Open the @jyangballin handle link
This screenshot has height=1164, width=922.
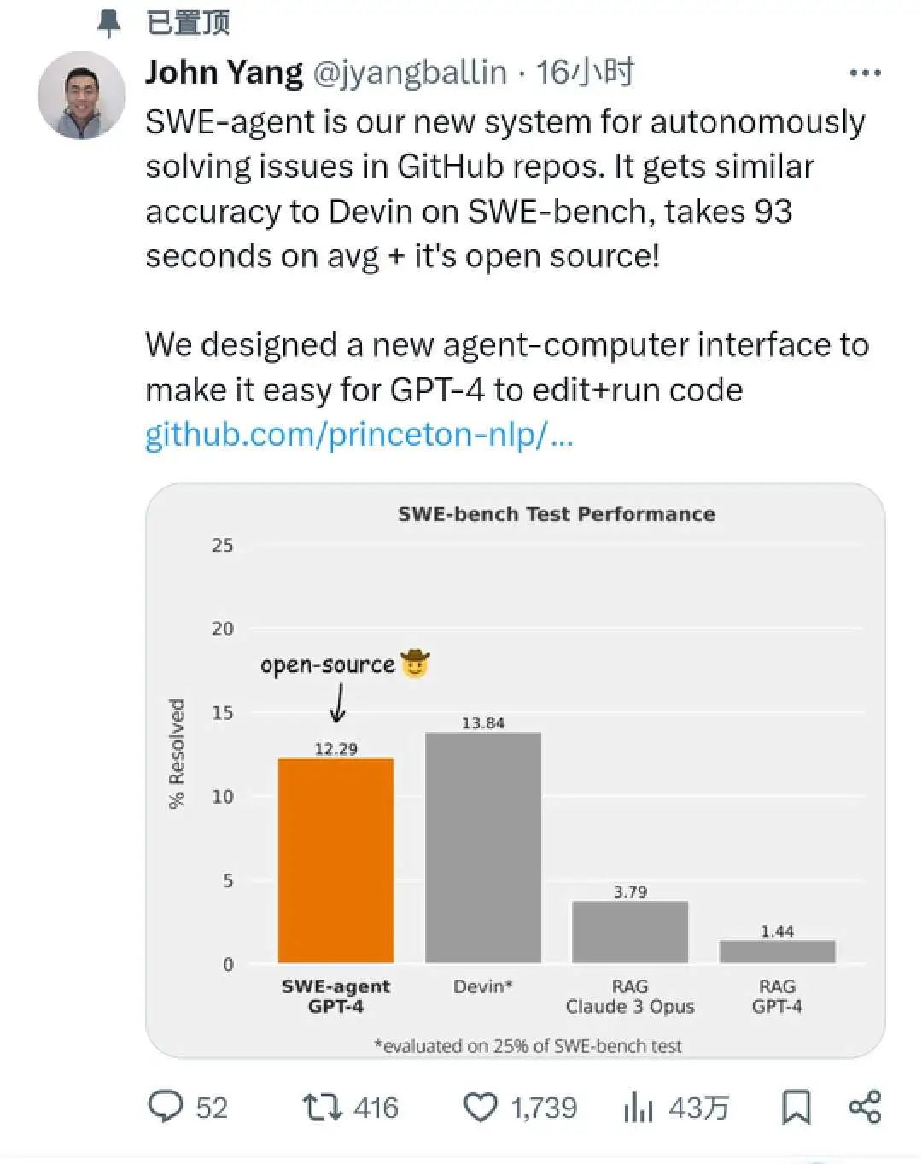click(410, 73)
